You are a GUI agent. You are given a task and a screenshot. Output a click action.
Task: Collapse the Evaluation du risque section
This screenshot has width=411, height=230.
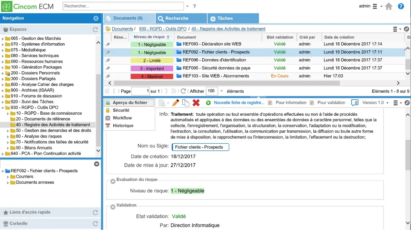point(113,181)
